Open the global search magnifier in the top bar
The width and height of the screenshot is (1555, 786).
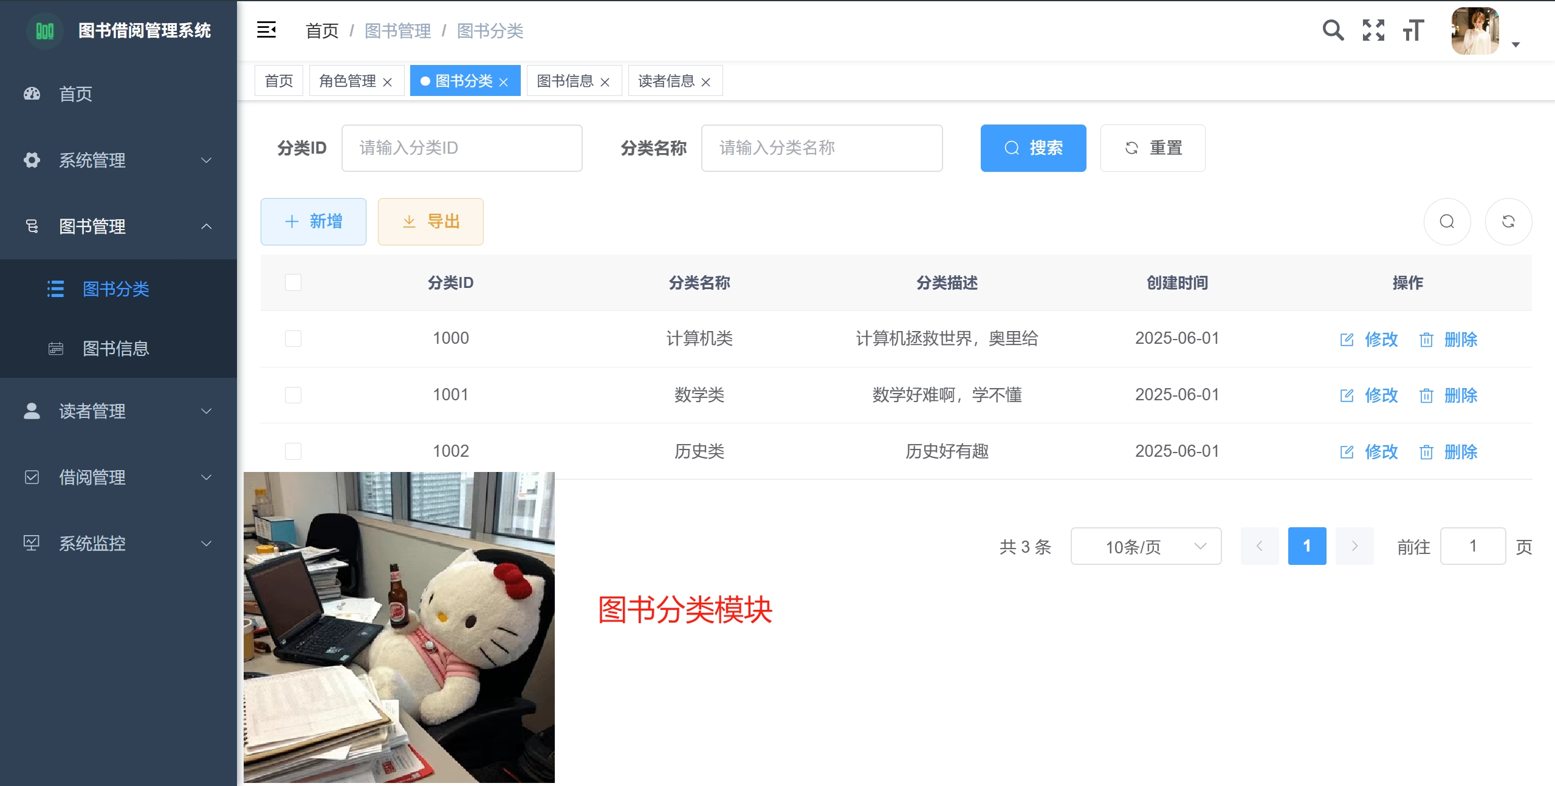point(1333,30)
